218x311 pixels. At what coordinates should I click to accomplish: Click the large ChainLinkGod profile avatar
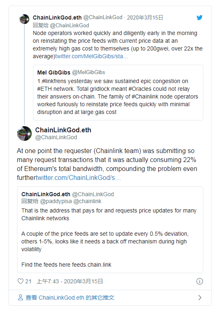tap(24, 134)
